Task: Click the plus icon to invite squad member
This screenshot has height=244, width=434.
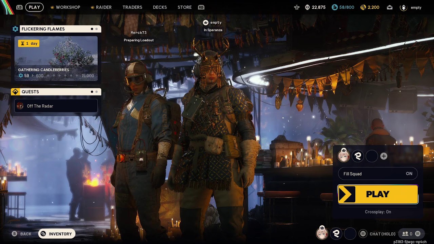Action: point(384,156)
